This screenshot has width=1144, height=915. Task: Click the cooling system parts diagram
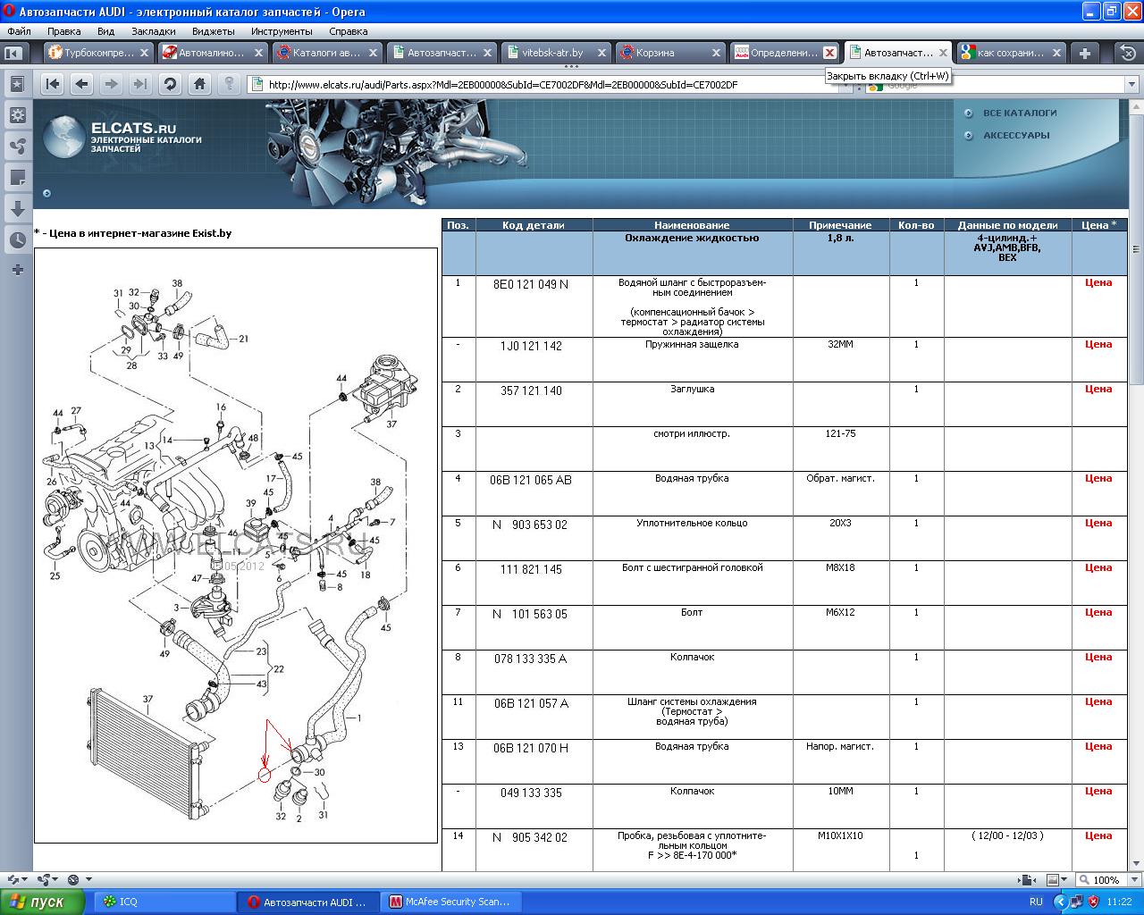[x=236, y=546]
